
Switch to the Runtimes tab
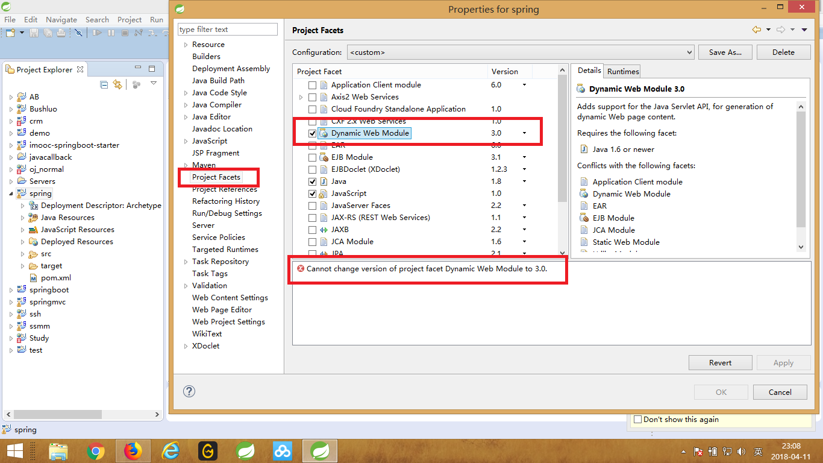coord(623,71)
